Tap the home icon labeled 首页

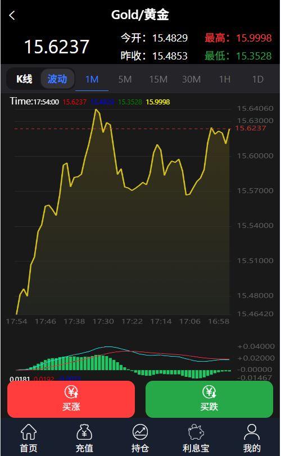pos(29,432)
